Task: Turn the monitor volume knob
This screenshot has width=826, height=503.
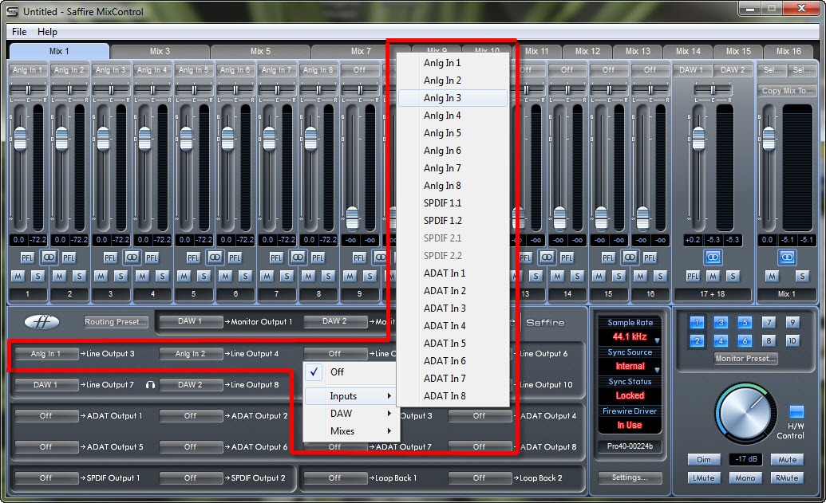Action: pos(745,412)
